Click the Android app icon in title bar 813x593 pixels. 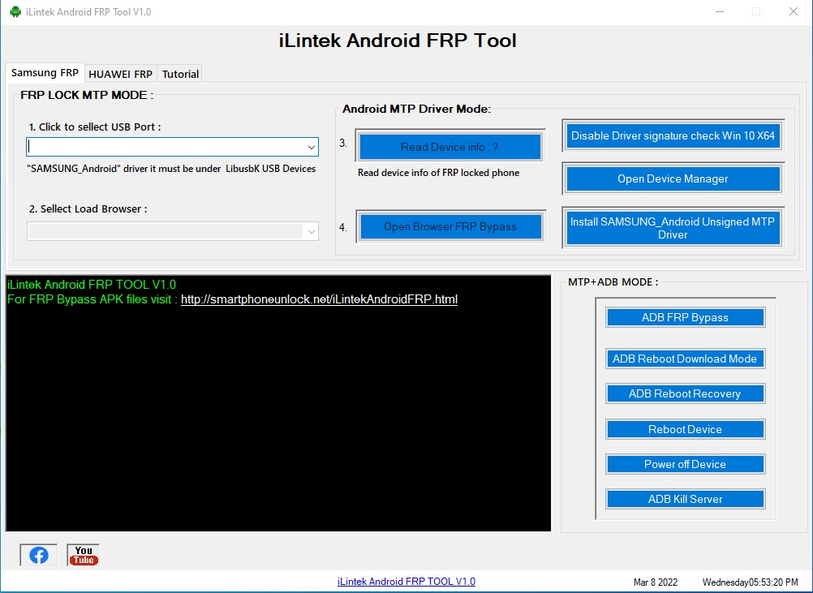[x=15, y=11]
